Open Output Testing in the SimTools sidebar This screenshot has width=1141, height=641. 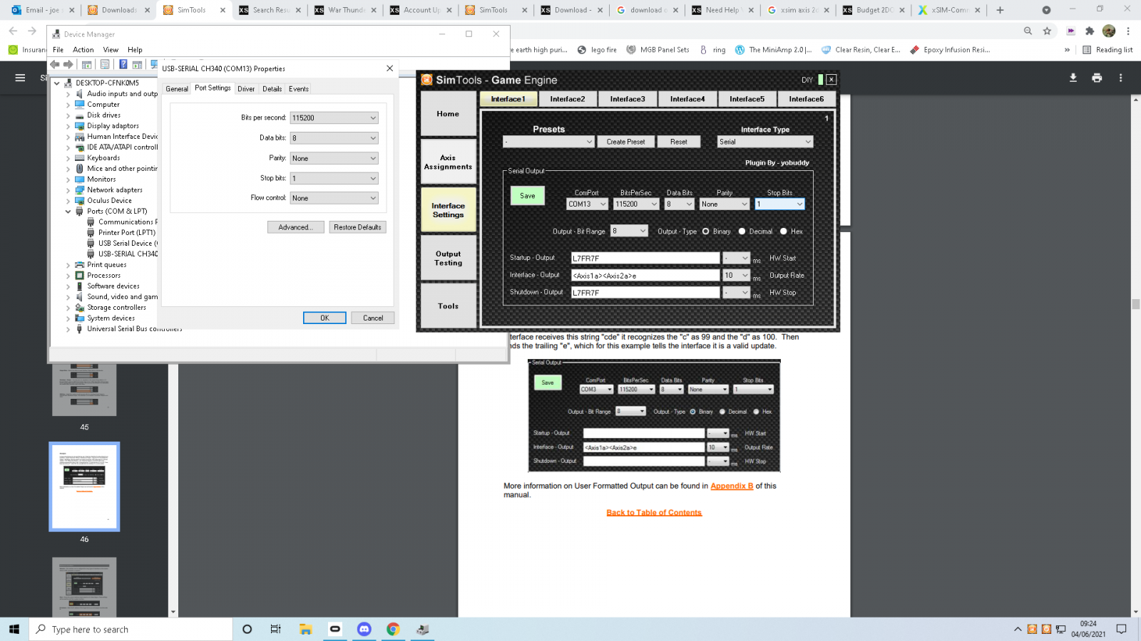(448, 259)
